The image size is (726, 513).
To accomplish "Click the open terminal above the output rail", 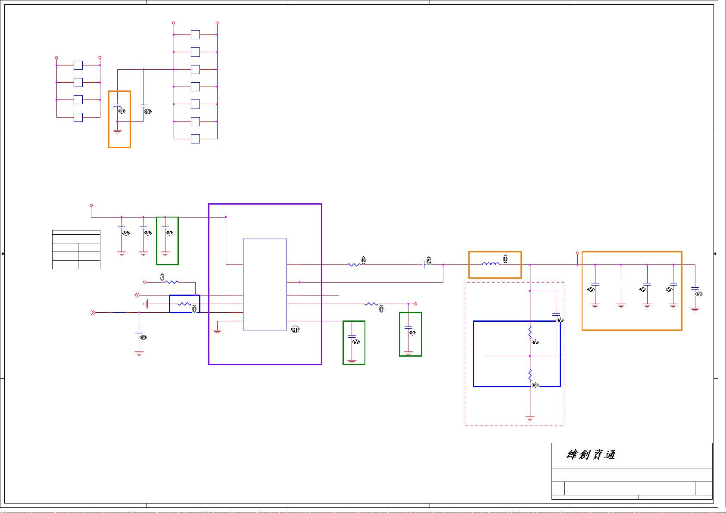I will pos(577,253).
